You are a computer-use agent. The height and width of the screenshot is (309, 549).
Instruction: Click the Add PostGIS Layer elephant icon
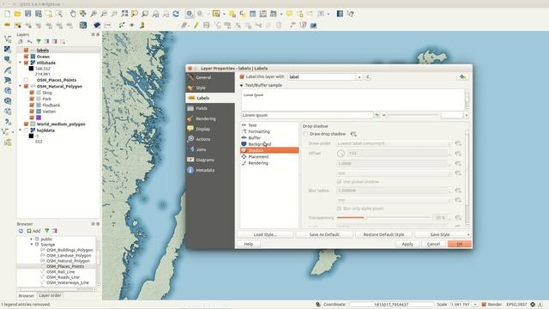(x=8, y=60)
